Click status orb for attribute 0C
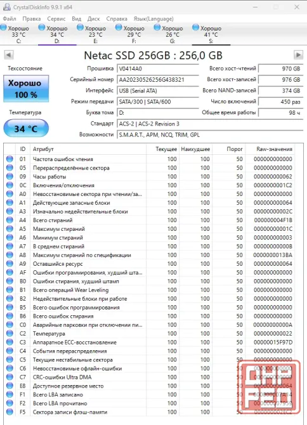The image size is (307, 425). (10, 185)
